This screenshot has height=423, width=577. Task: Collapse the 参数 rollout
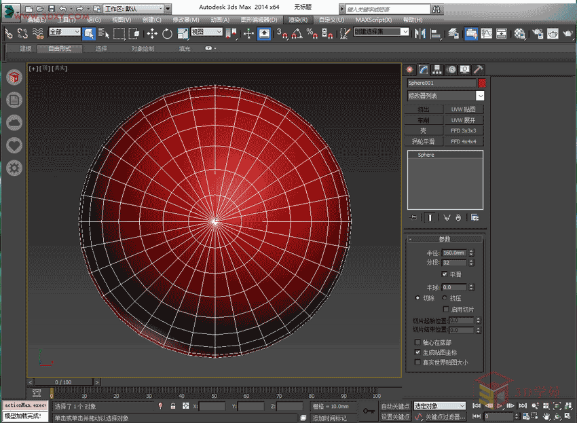445,239
